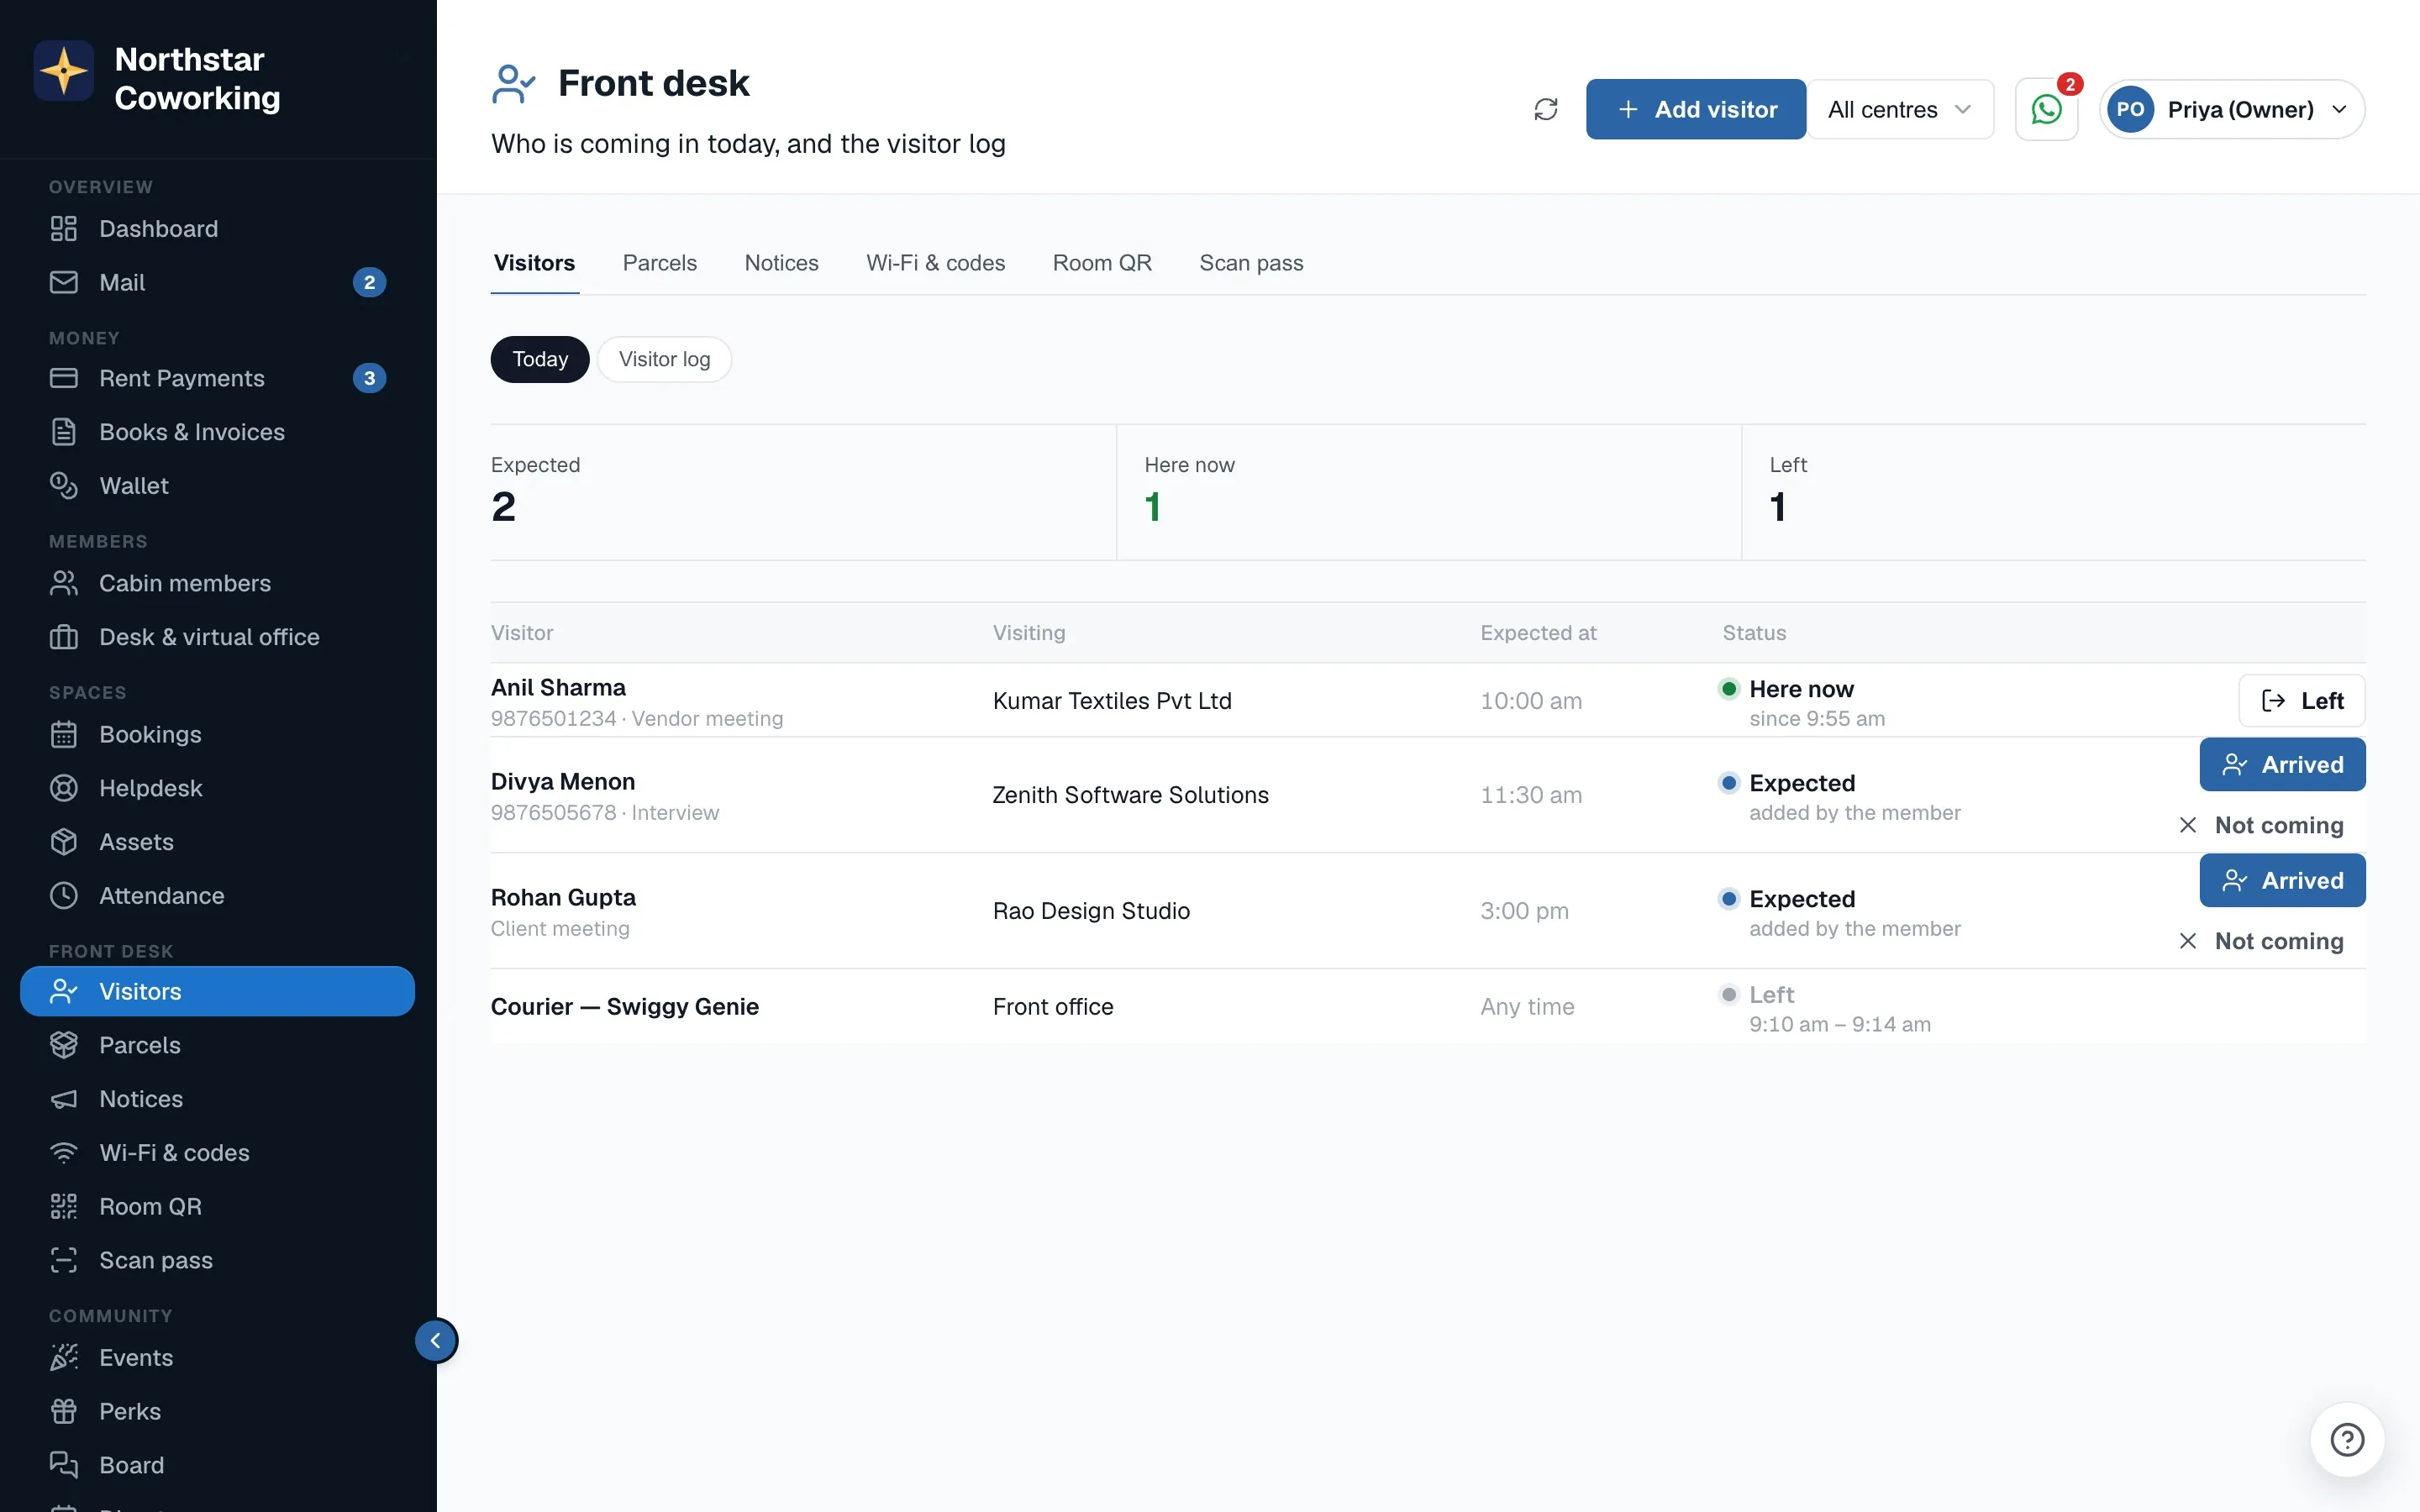The width and height of the screenshot is (2420, 1512).
Task: Mark Divya Menon as Arrived
Action: point(2282,765)
